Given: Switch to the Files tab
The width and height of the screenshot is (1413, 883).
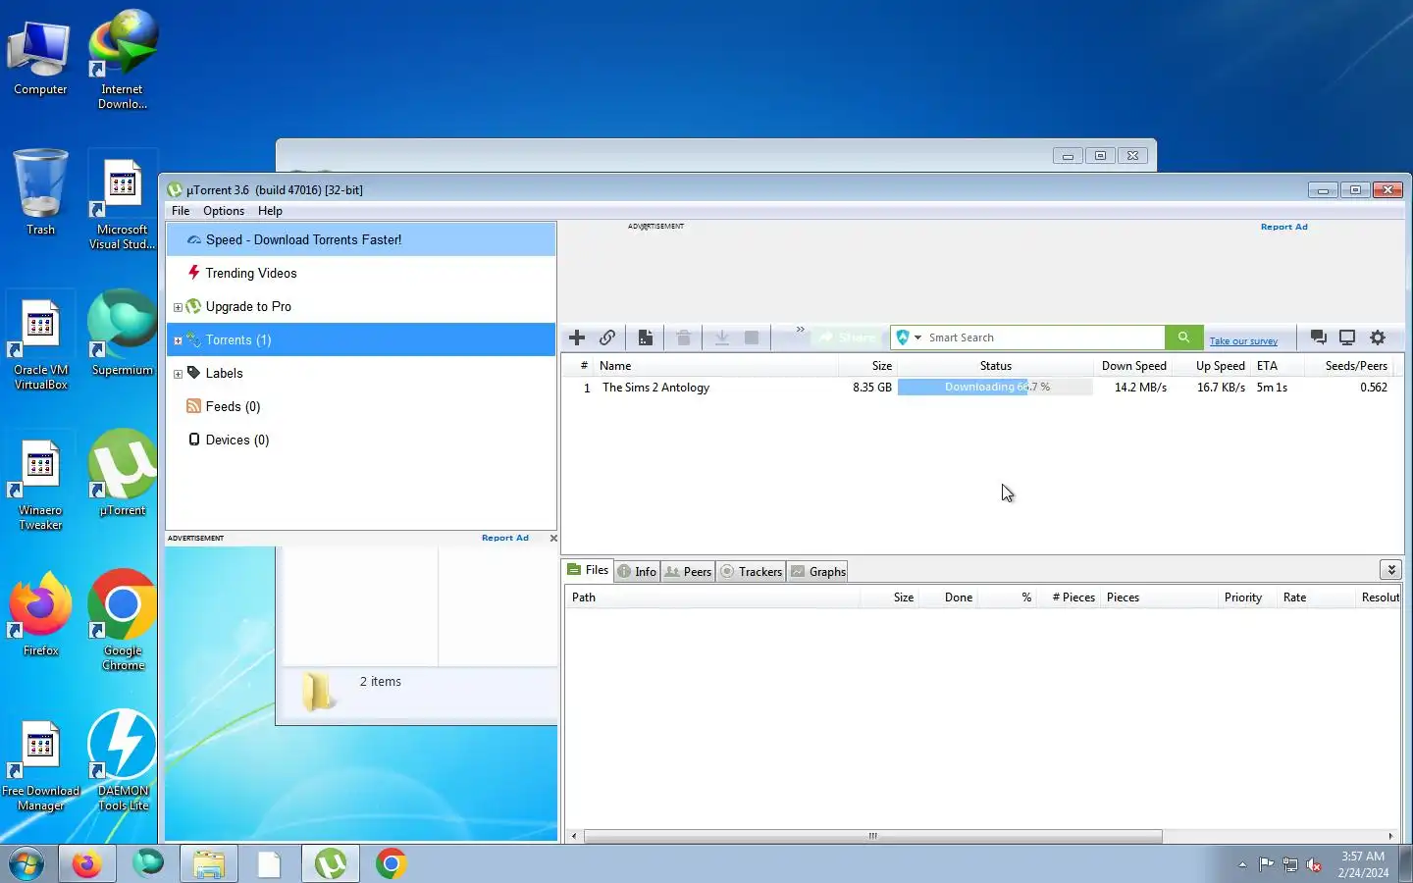Looking at the screenshot, I should (588, 570).
